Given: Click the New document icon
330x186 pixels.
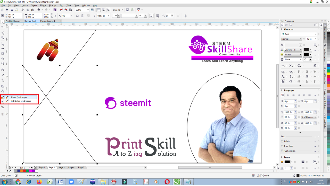Looking at the screenshot, I should pos(2,10).
